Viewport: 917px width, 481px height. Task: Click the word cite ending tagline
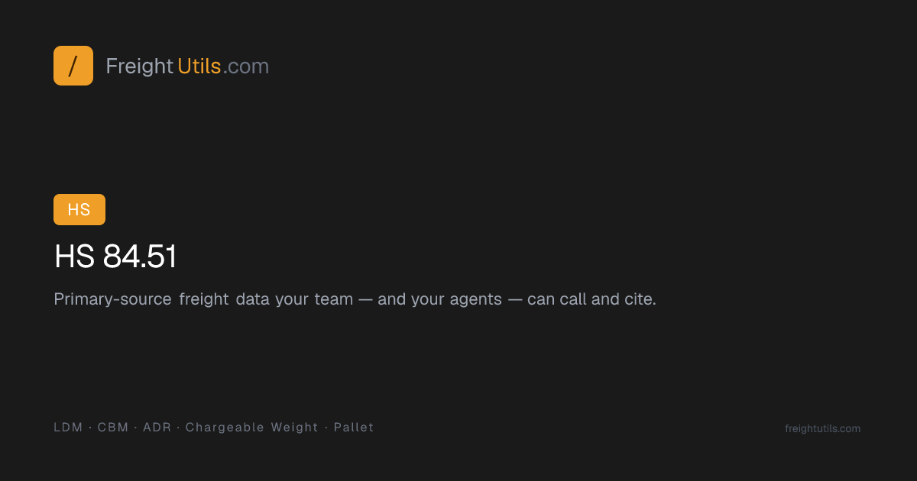pos(640,299)
